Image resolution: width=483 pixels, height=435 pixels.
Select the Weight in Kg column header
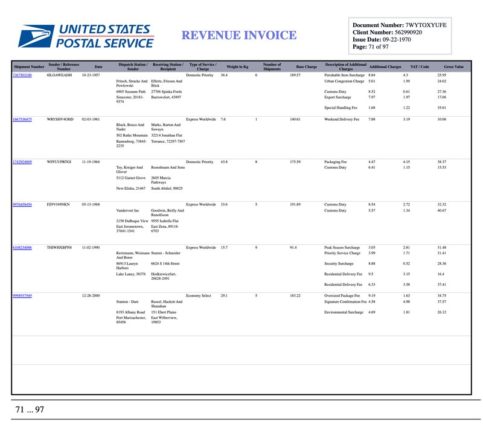pos(237,66)
